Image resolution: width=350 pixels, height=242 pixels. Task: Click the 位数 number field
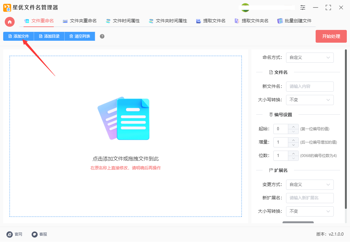281,156
